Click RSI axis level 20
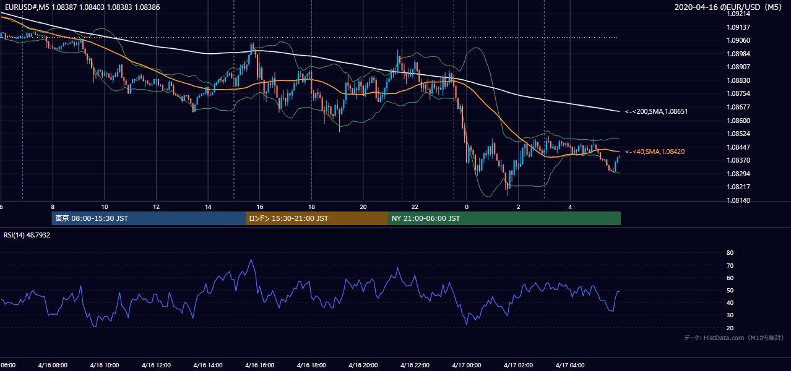This screenshot has height=371, width=791. click(x=730, y=328)
